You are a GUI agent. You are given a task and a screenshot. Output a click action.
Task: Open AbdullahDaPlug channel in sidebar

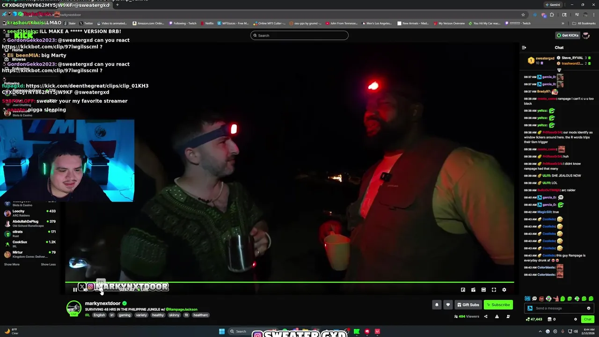[x=30, y=223]
